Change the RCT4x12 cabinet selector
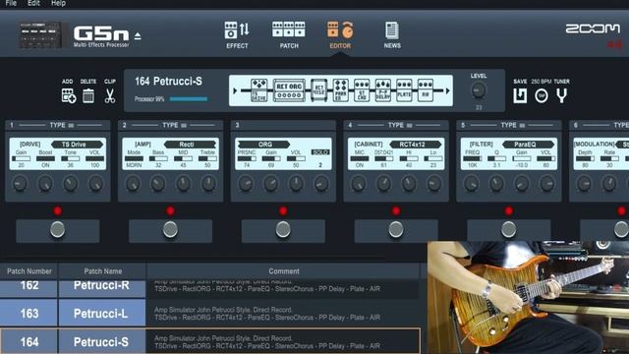 point(415,145)
